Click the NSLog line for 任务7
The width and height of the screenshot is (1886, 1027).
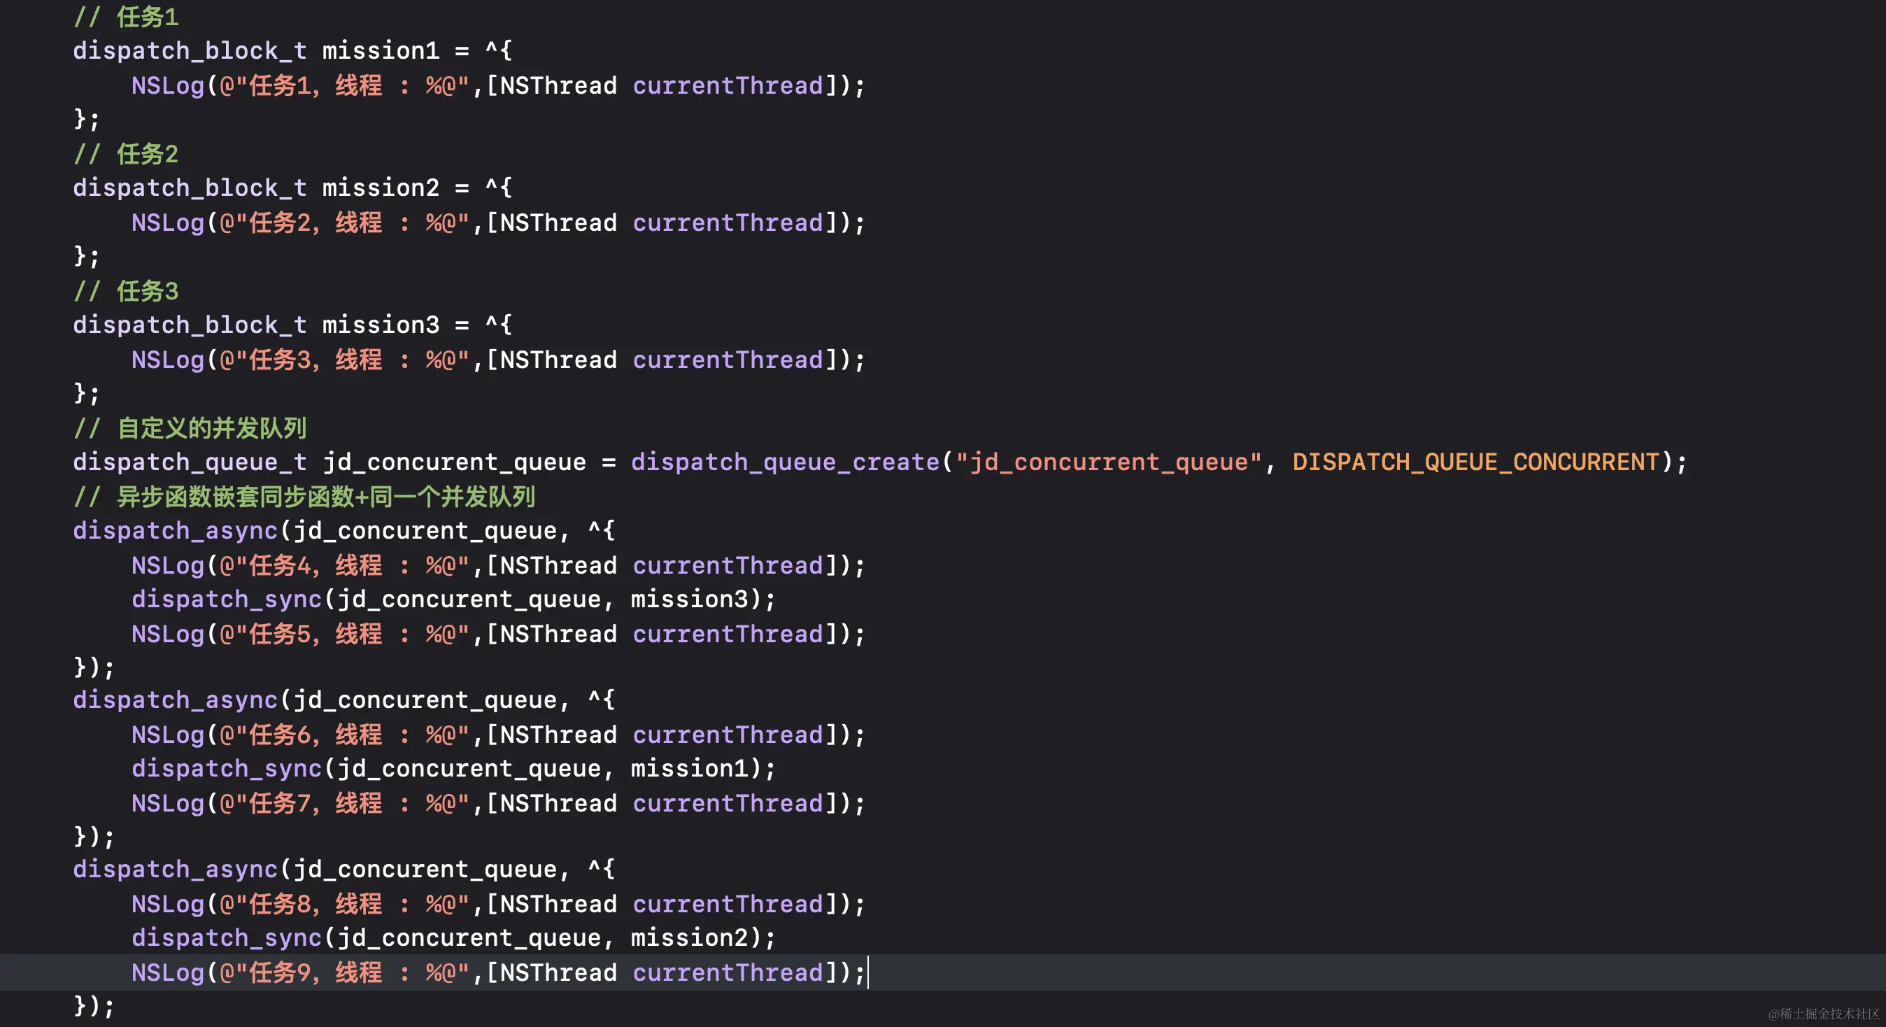[498, 804]
